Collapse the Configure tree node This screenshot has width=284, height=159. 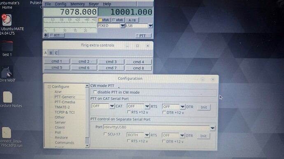49,87
